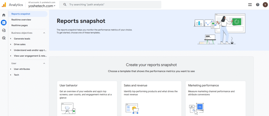Select the Reports icon in left rail
The image size is (269, 116).
coord(4,23)
